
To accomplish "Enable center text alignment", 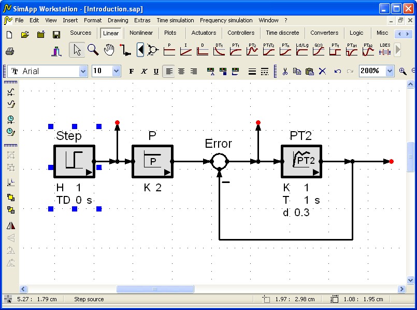I will click(181, 72).
